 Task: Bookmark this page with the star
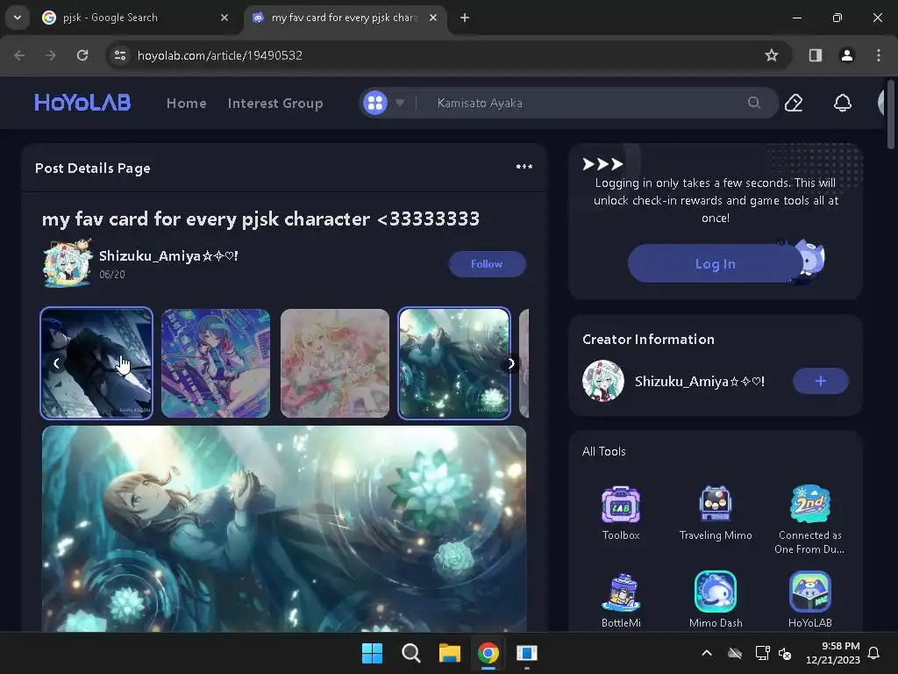click(x=772, y=55)
